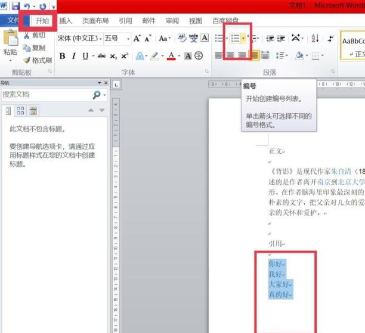This screenshot has width=365, height=333.
Task: Click the Text Highlight Color icon
Action: click(154, 56)
